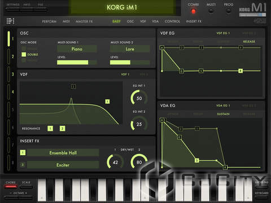The height and width of the screenshot is (203, 271).
Task: Adjust Multi Sound 1 level slider
Action: coord(77,63)
